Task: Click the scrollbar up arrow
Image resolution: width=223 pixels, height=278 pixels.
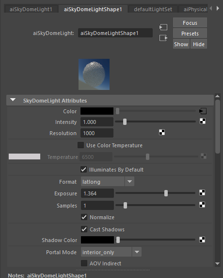Action: coord(218,96)
